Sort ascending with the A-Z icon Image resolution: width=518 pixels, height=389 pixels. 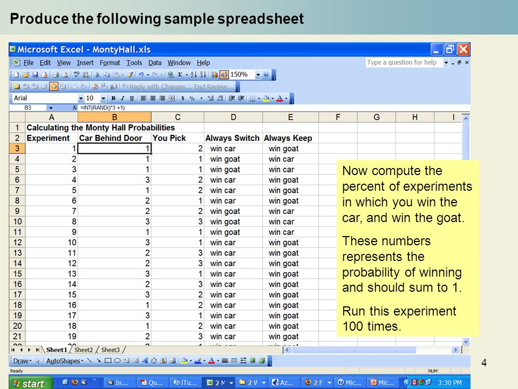tap(194, 75)
